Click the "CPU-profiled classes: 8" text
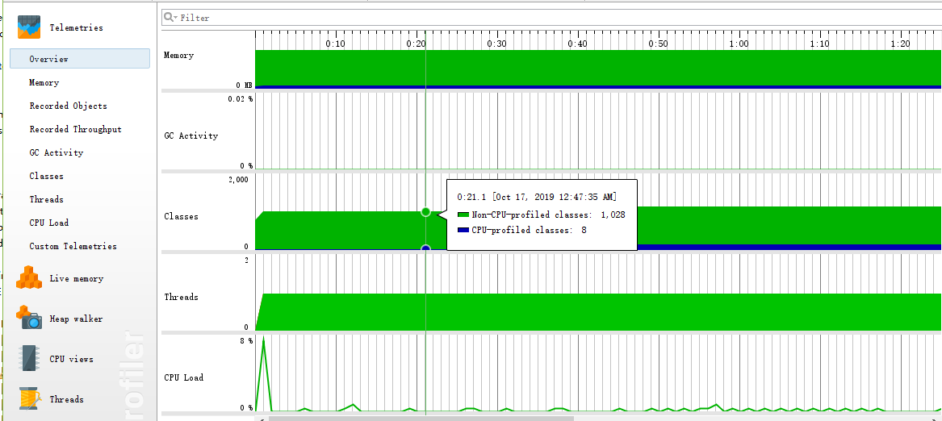The width and height of the screenshot is (942, 421). click(530, 230)
